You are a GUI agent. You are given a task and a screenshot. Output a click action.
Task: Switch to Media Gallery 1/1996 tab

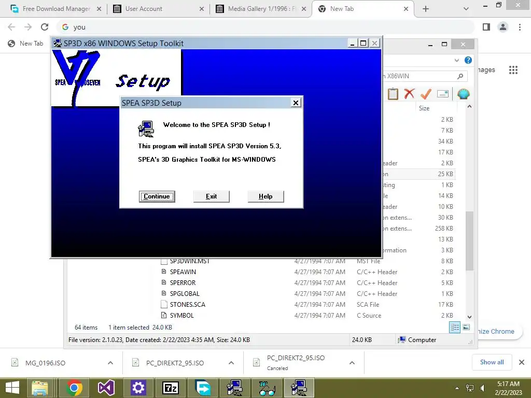261,9
